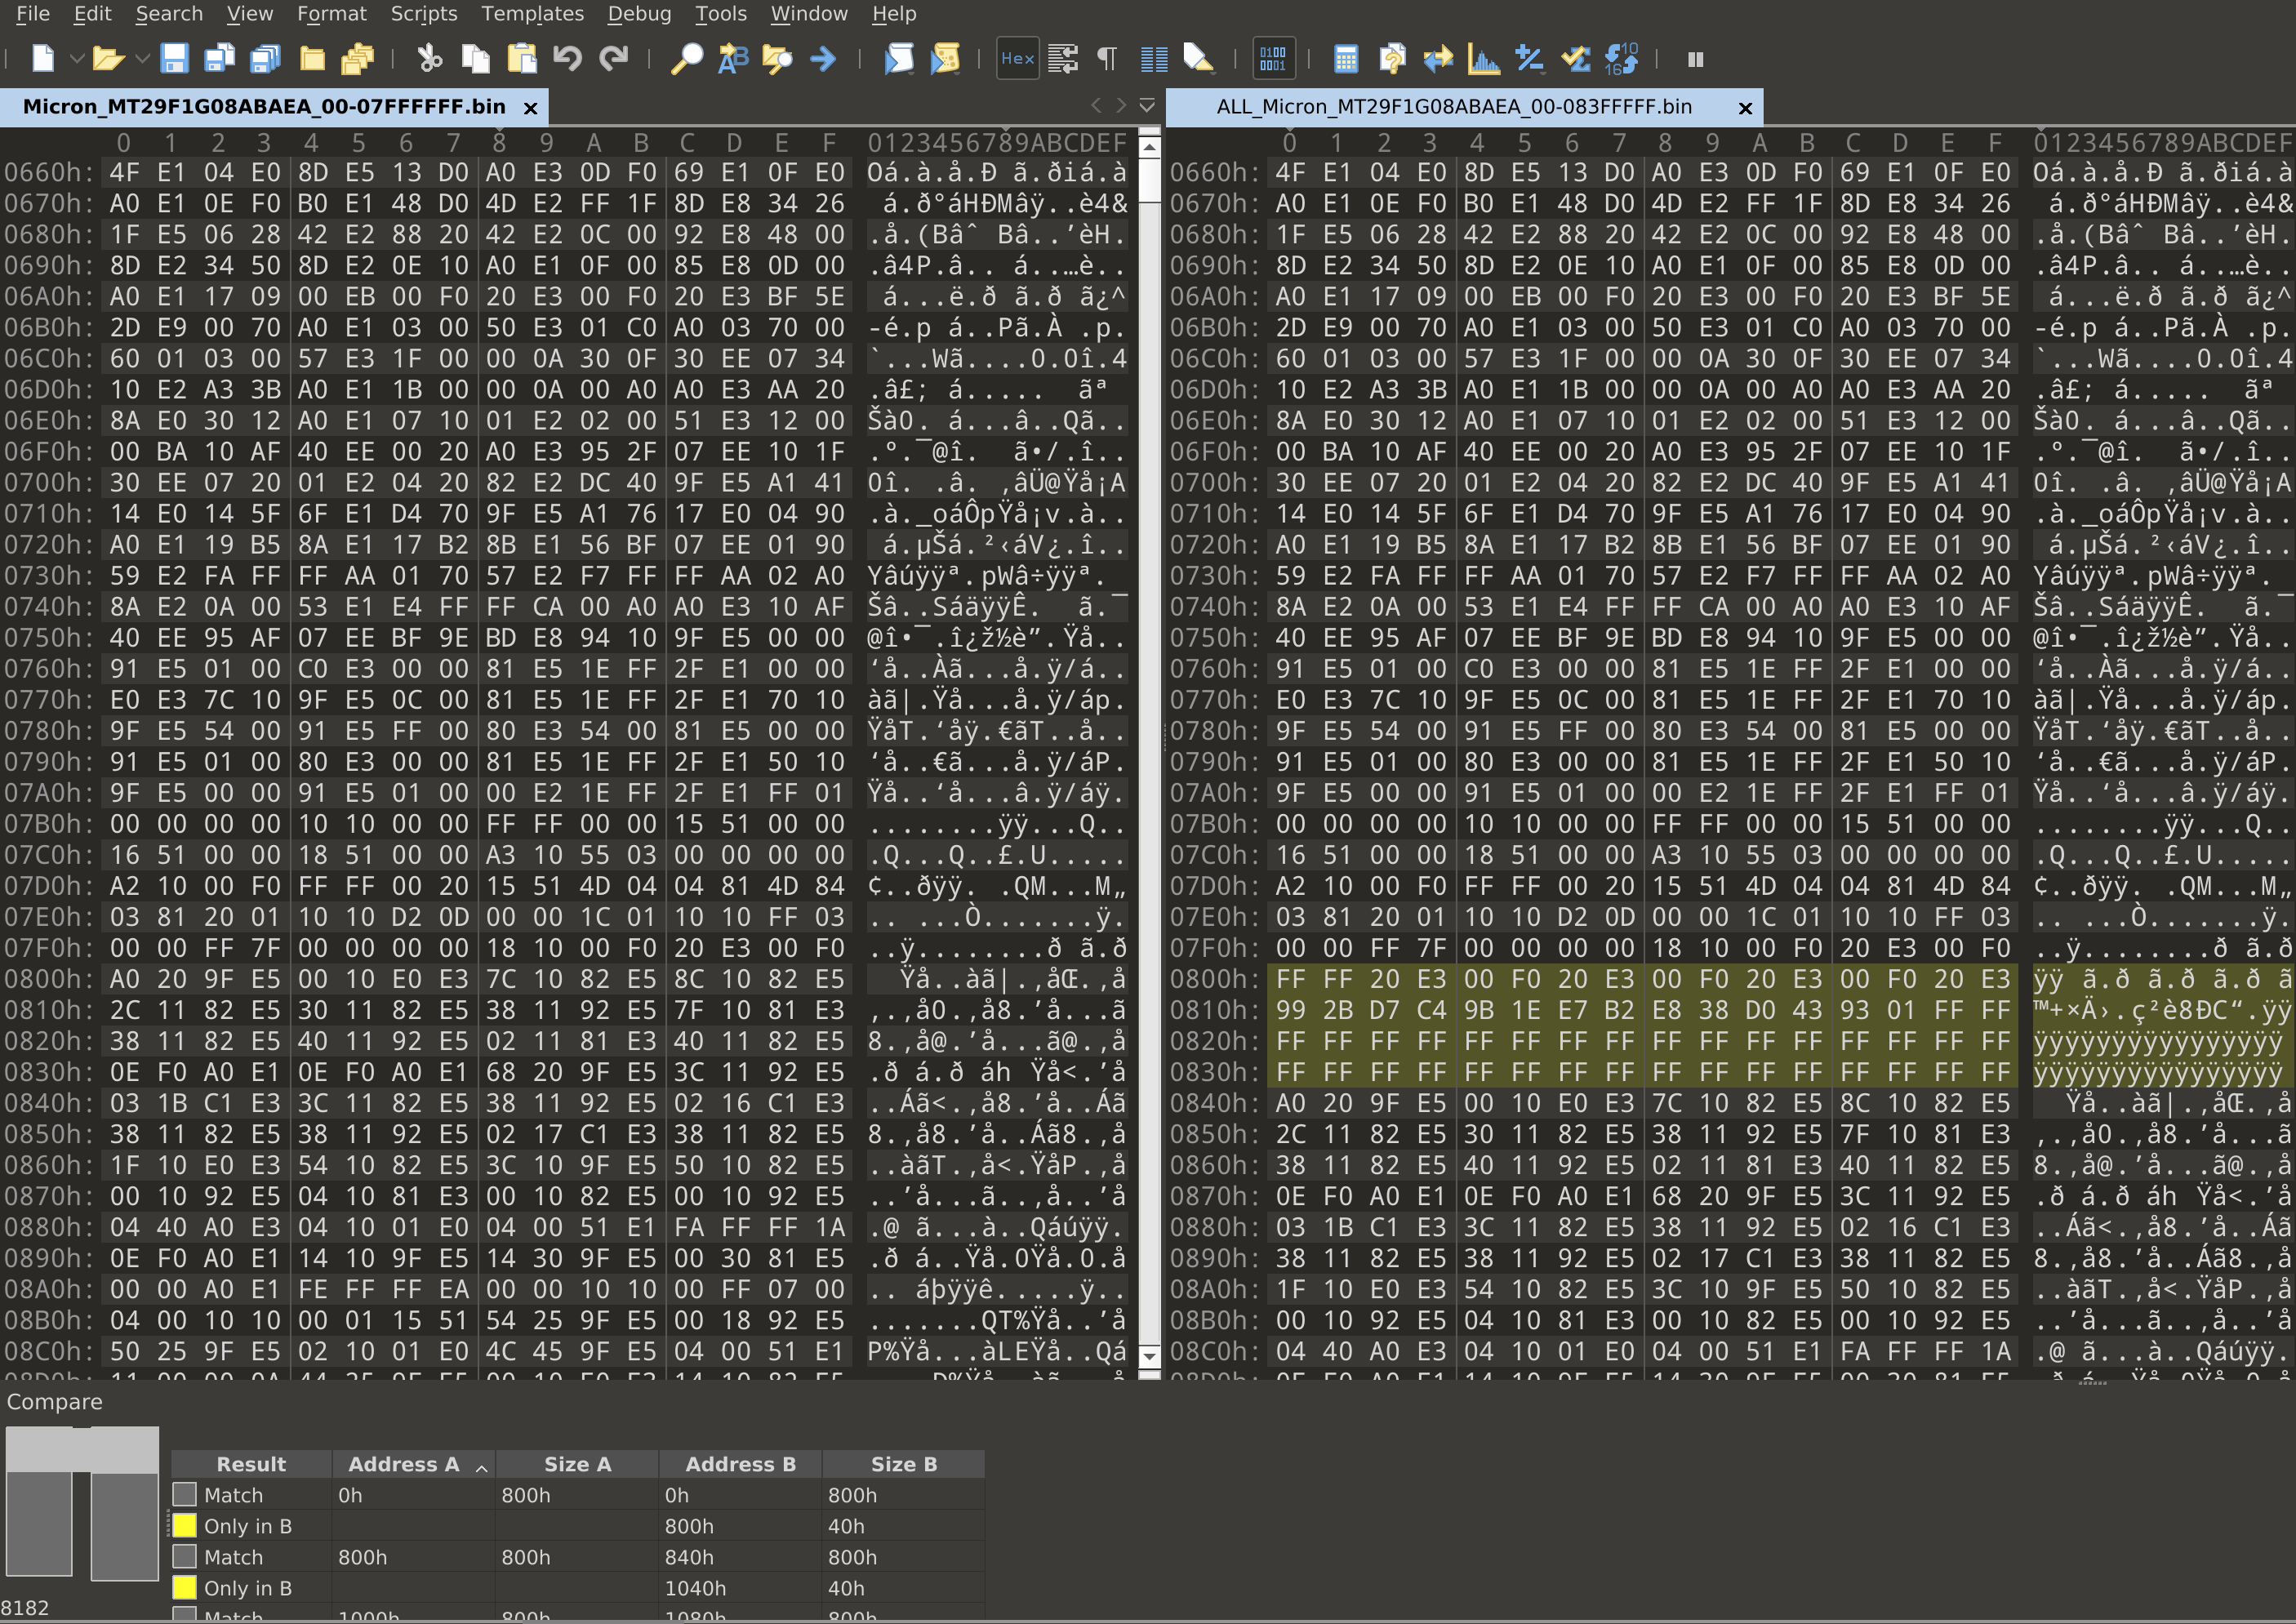Click the Close All stacked-folders icon

pos(357,59)
